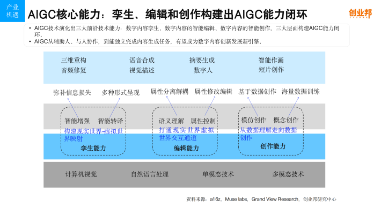Click the blue text 从数据理解走向数据创作
Image resolution: width=381 pixels, height=214 pixels.
pos(268,134)
